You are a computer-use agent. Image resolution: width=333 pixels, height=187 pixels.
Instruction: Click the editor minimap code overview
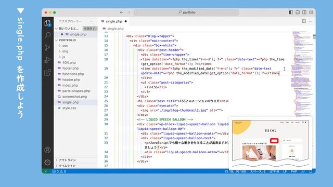click(x=302, y=74)
